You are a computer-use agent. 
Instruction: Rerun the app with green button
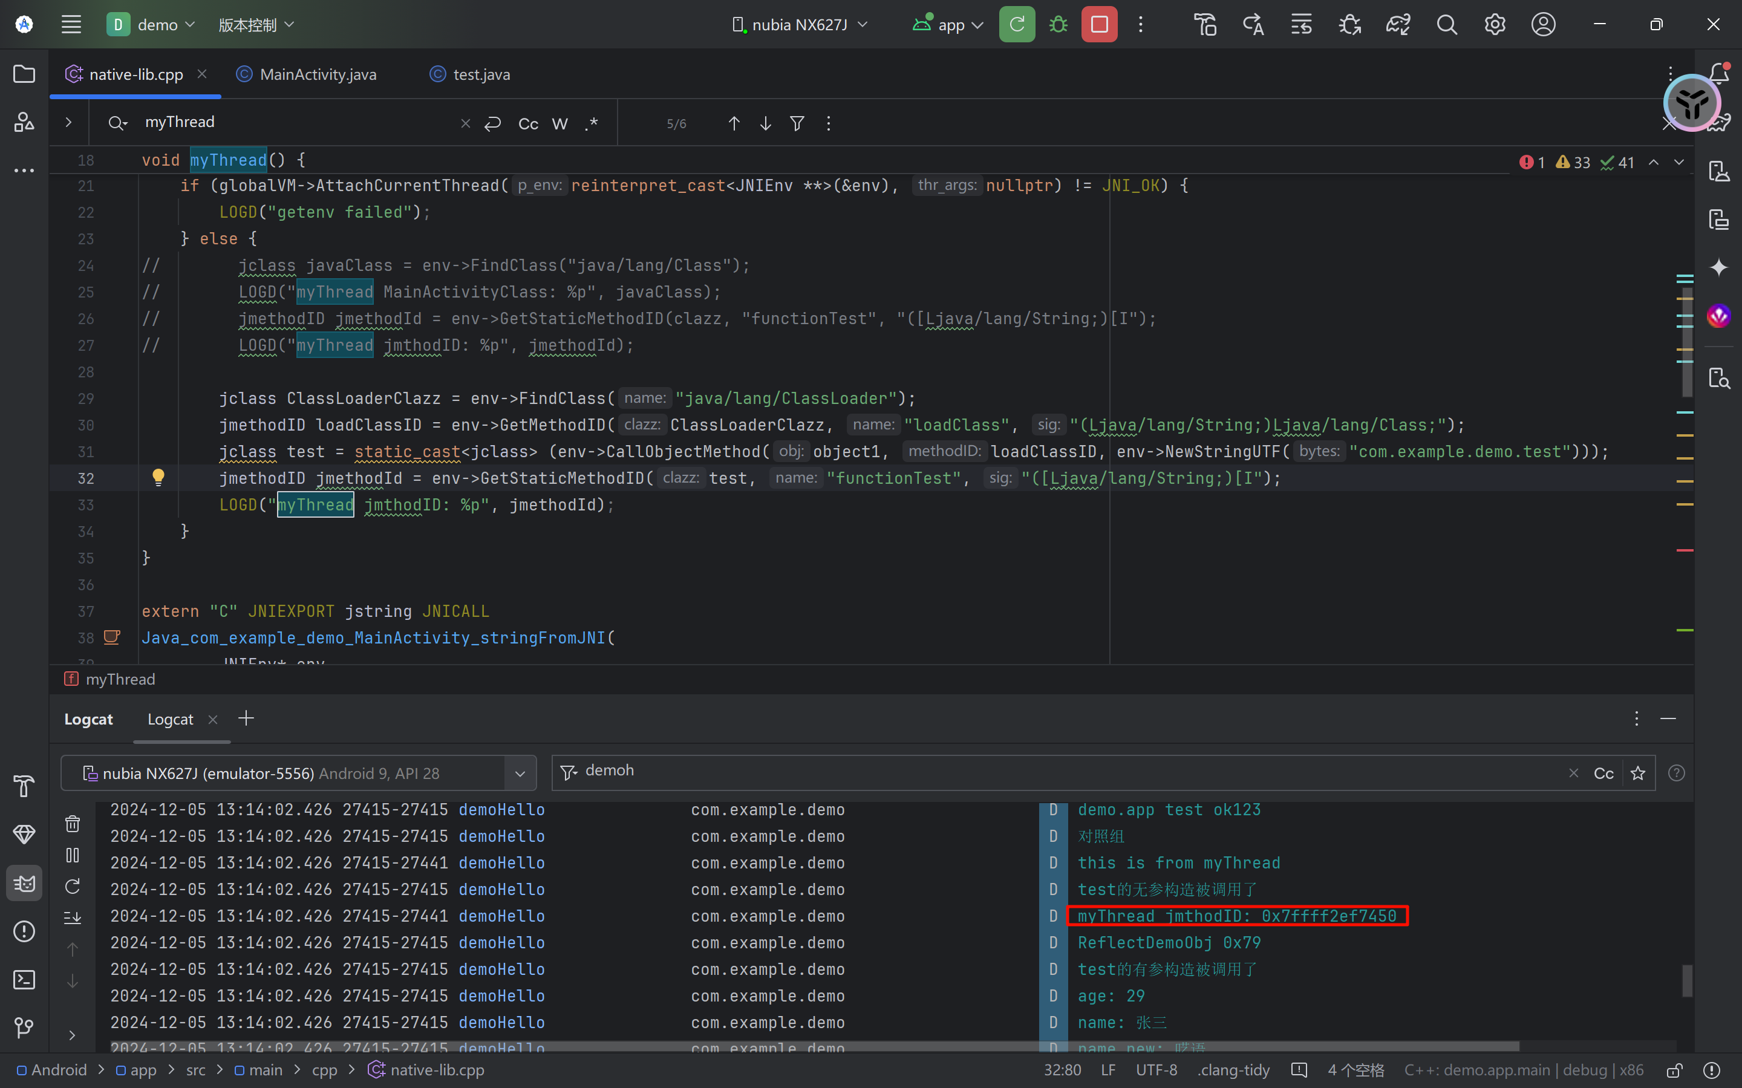pyautogui.click(x=1017, y=24)
